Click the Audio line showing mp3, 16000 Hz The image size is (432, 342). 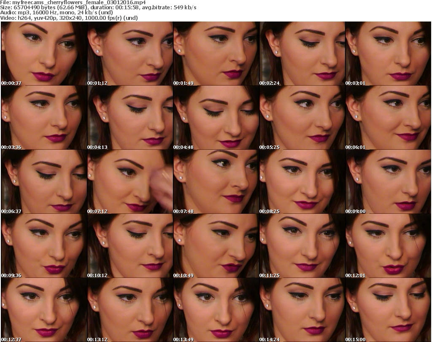click(x=57, y=13)
